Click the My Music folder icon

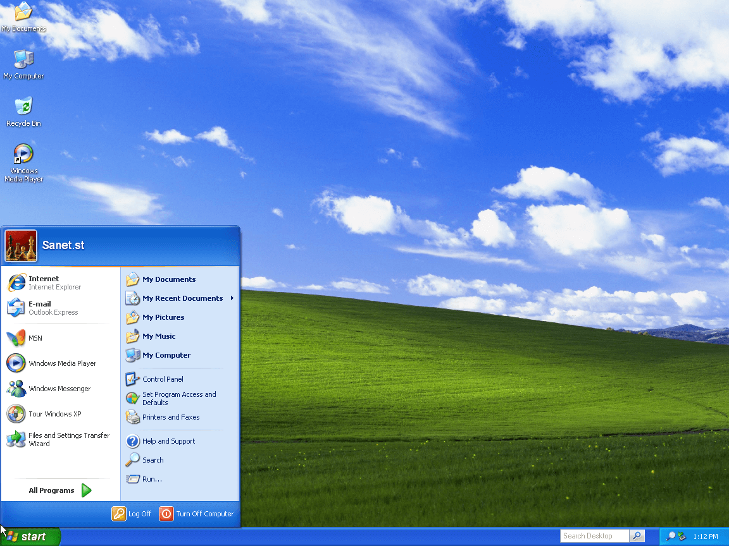coord(132,336)
